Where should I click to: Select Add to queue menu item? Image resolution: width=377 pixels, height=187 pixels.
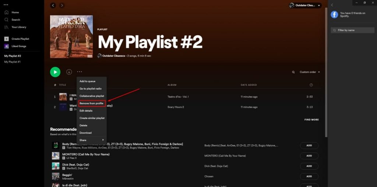pyautogui.click(x=92, y=81)
